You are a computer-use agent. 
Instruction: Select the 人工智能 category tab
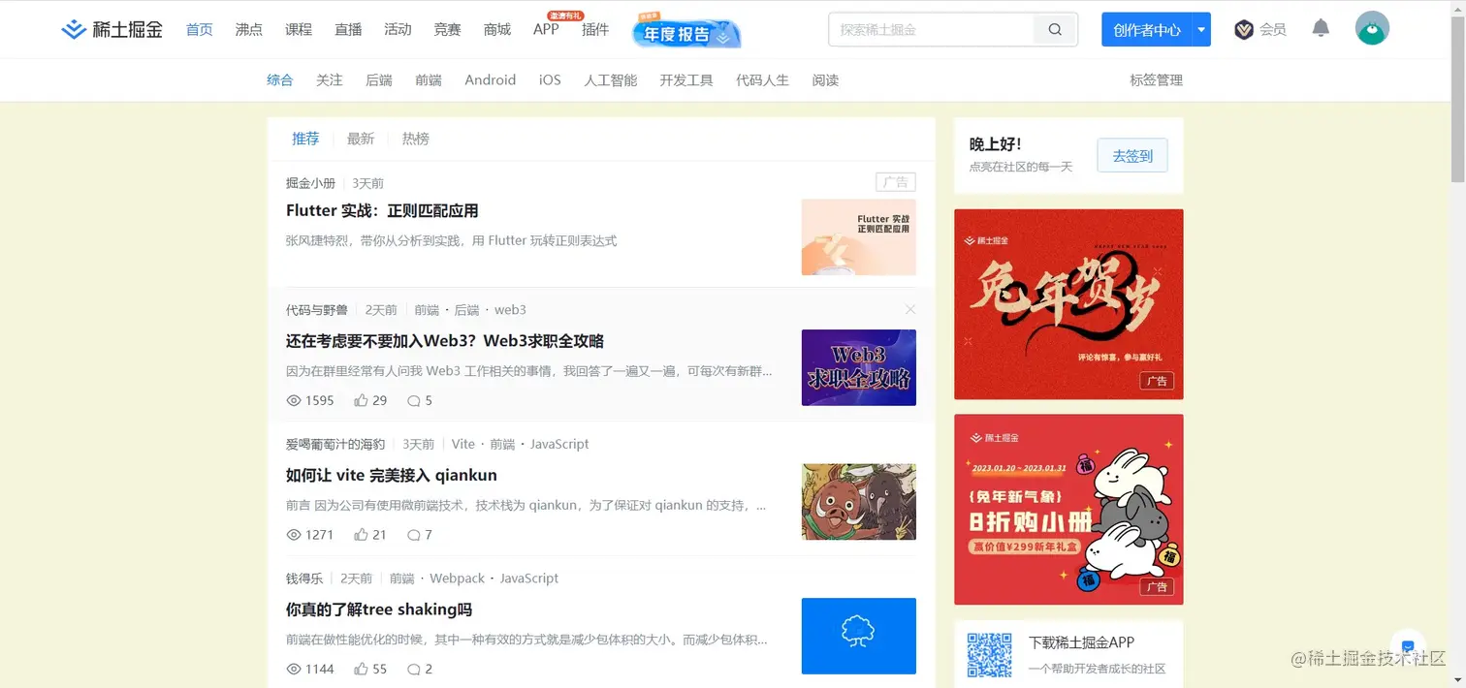tap(611, 79)
